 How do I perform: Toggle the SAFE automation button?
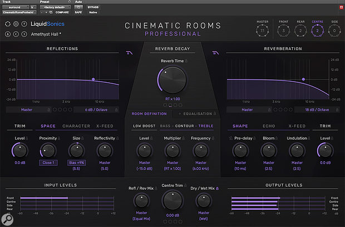pos(78,13)
